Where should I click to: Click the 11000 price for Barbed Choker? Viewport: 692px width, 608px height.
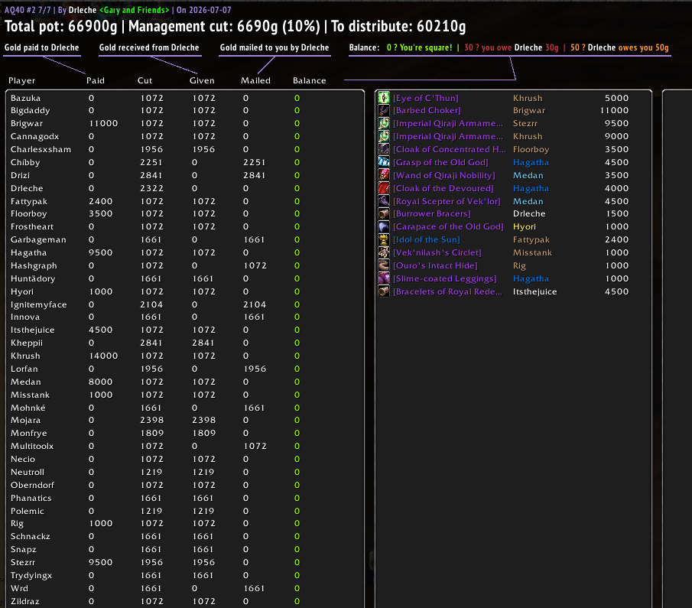point(614,110)
